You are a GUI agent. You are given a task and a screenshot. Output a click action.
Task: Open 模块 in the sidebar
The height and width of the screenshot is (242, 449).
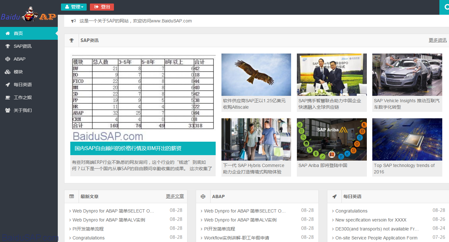(x=29, y=72)
